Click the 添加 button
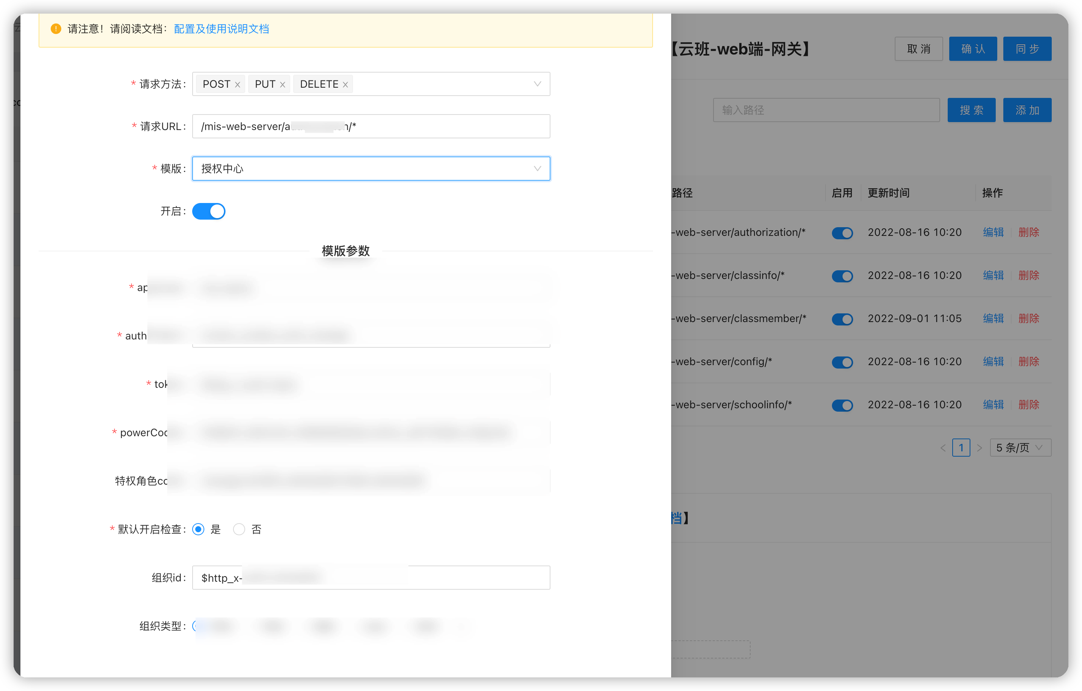The height and width of the screenshot is (691, 1082). click(x=1027, y=110)
